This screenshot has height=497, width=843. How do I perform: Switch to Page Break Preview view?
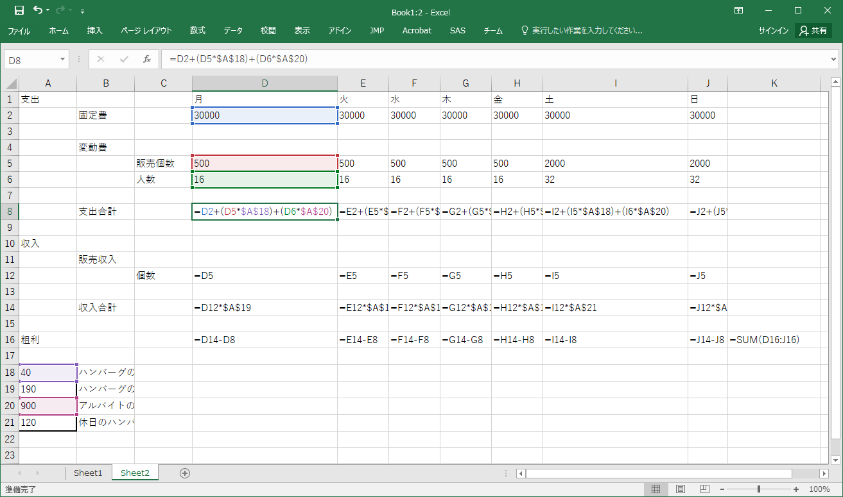704,489
